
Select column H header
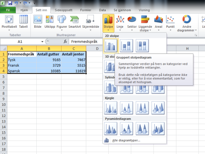pyautogui.click(x=187, y=49)
